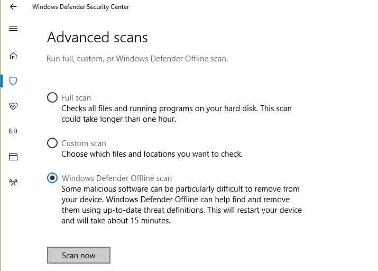
Task: Click the Offline scan description paragraph
Action: pyautogui.click(x=181, y=205)
